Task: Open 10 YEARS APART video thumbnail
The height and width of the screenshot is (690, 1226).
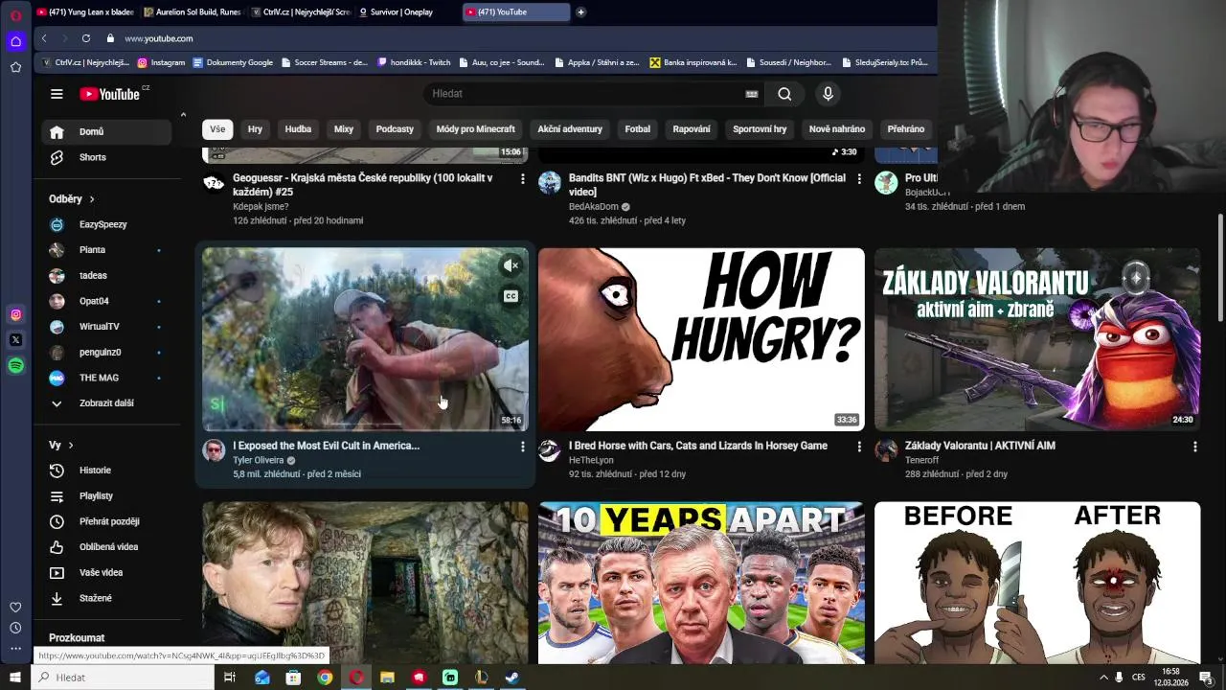Action: pos(701,583)
